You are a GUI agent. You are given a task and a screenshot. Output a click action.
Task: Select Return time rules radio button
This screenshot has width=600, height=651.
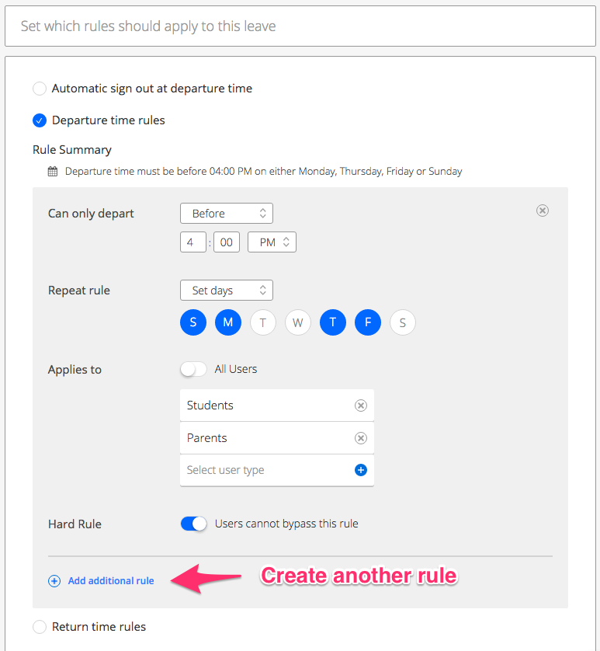[40, 626]
